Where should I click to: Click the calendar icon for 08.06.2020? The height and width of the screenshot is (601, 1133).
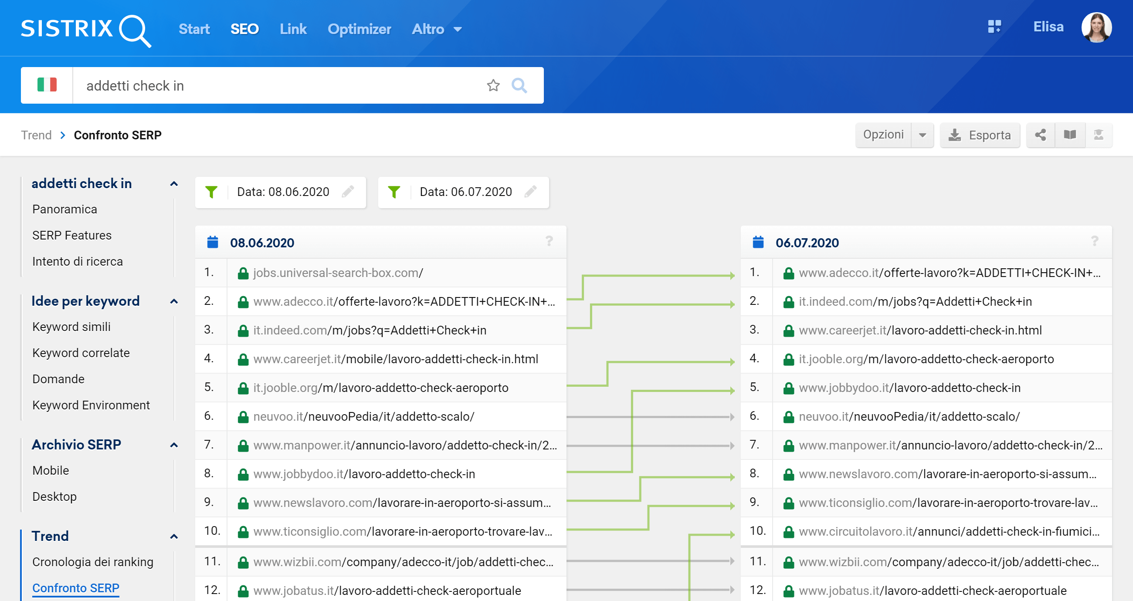[213, 242]
